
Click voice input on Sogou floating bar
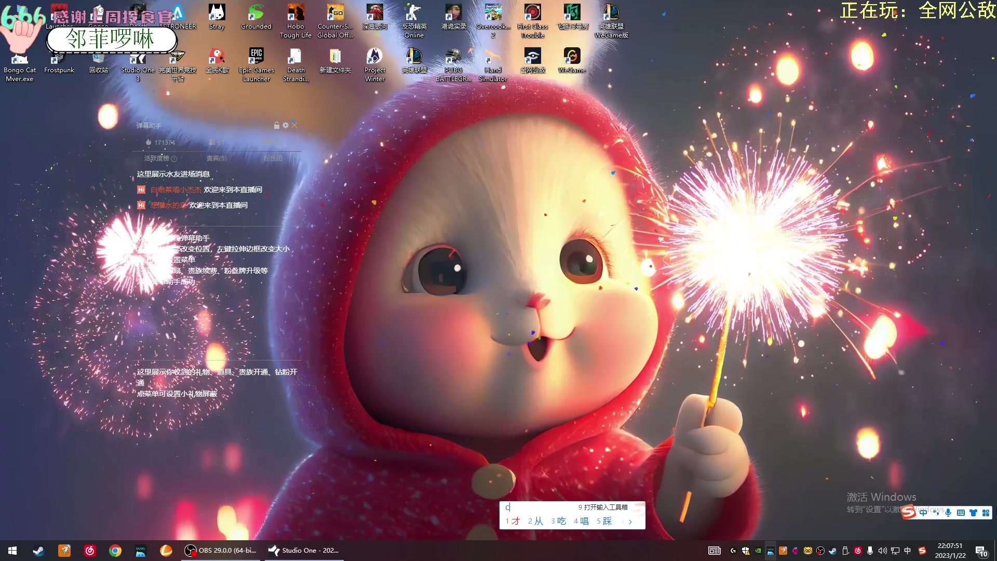click(948, 513)
